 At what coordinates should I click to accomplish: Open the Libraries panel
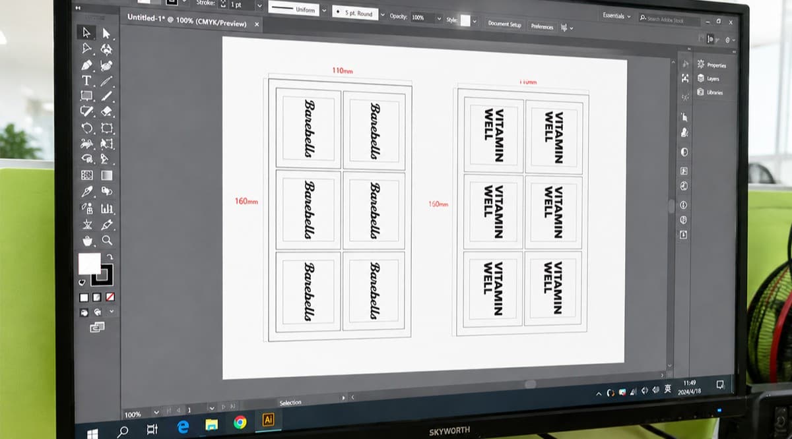tap(709, 92)
